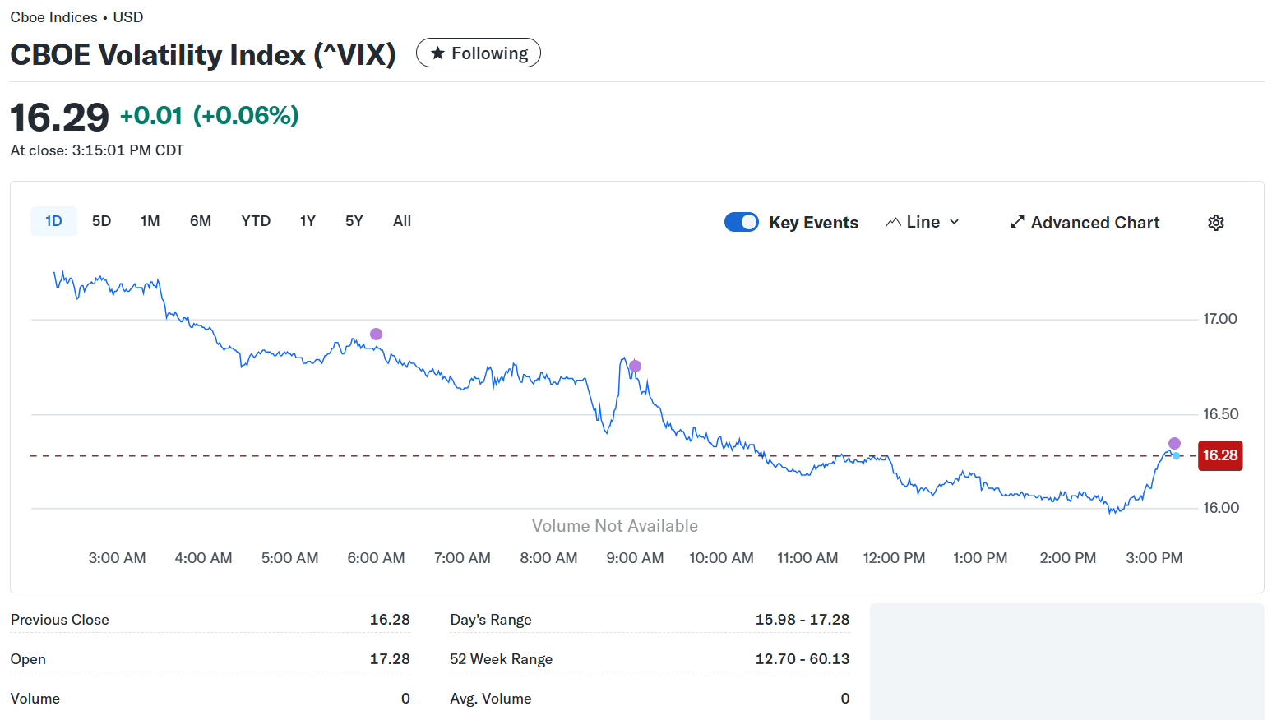
Task: Click the 16.50 y-axis label
Action: click(1220, 414)
